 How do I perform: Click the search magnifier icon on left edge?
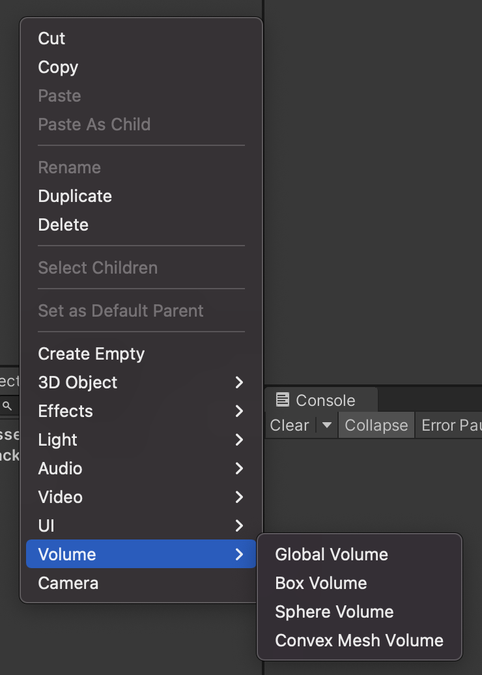[7, 405]
